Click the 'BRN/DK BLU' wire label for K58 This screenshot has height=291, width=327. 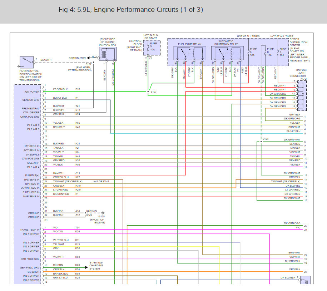pos(60,274)
